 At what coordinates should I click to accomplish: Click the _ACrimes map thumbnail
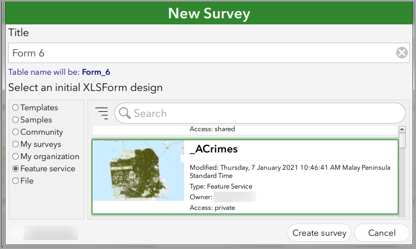(x=138, y=171)
